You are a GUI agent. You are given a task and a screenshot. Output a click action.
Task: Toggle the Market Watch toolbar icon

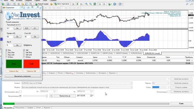15,4
